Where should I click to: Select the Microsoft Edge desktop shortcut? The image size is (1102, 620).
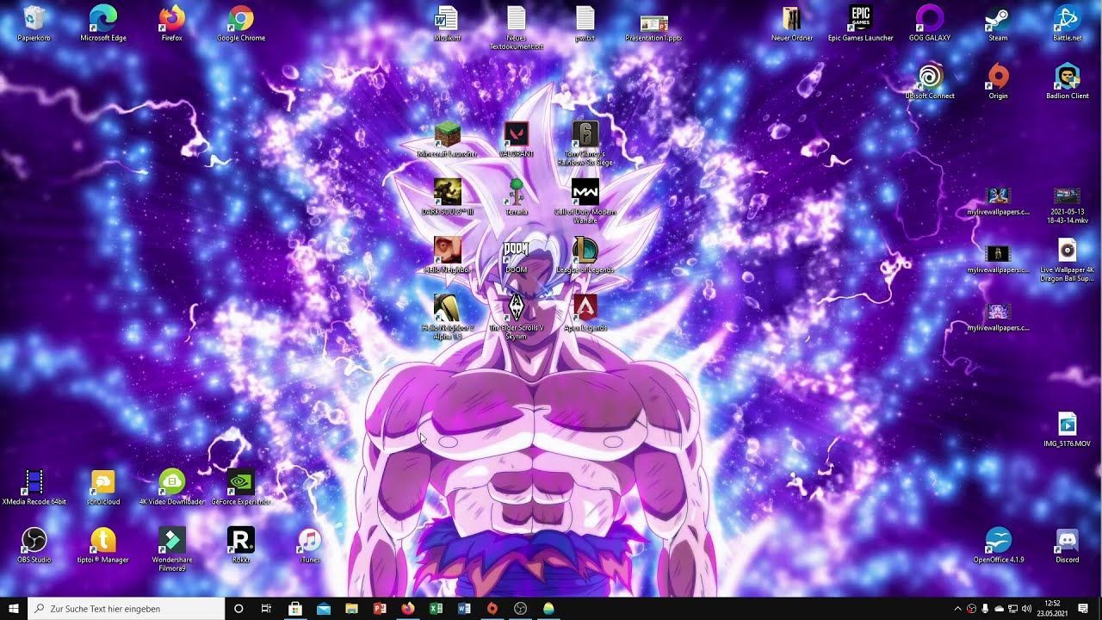coord(103,23)
